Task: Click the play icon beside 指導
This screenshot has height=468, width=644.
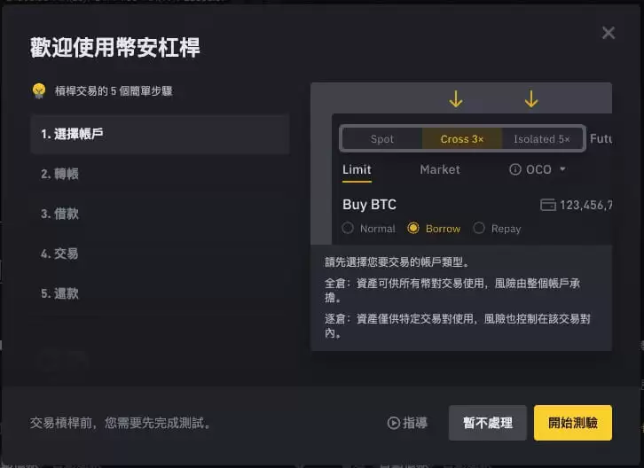Action: click(394, 423)
